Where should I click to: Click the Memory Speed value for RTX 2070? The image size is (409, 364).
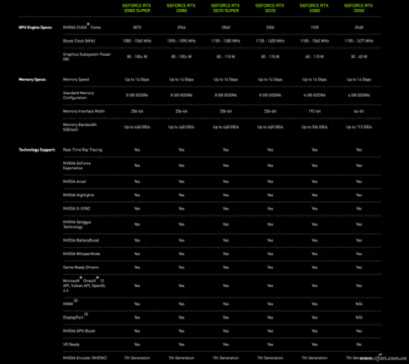270,79
